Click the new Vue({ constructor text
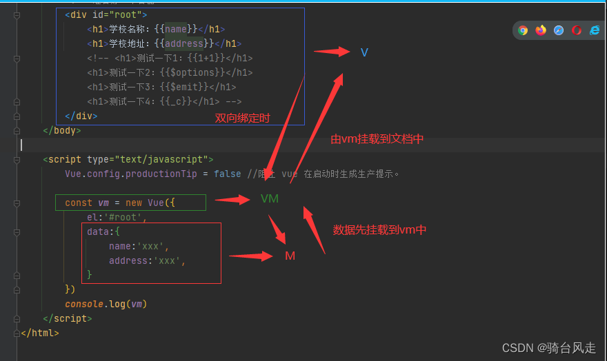Image resolution: width=607 pixels, height=361 pixels. 150,203
